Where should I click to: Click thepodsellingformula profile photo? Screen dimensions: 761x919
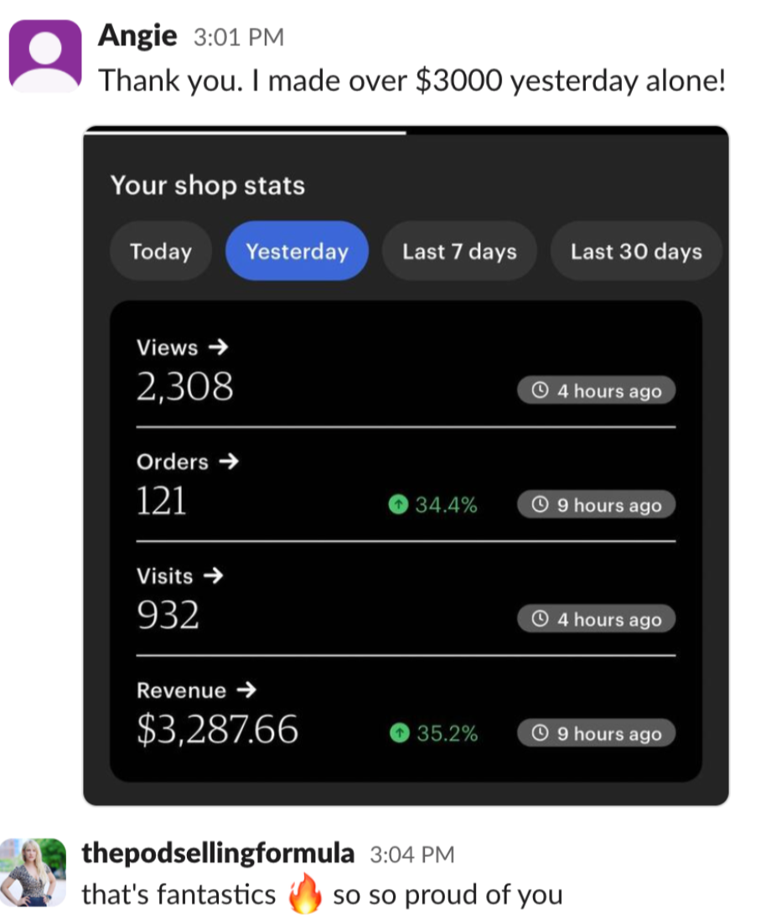pyautogui.click(x=33, y=872)
